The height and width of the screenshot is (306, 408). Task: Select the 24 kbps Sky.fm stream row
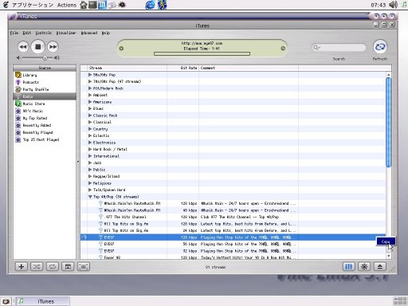(x=233, y=230)
